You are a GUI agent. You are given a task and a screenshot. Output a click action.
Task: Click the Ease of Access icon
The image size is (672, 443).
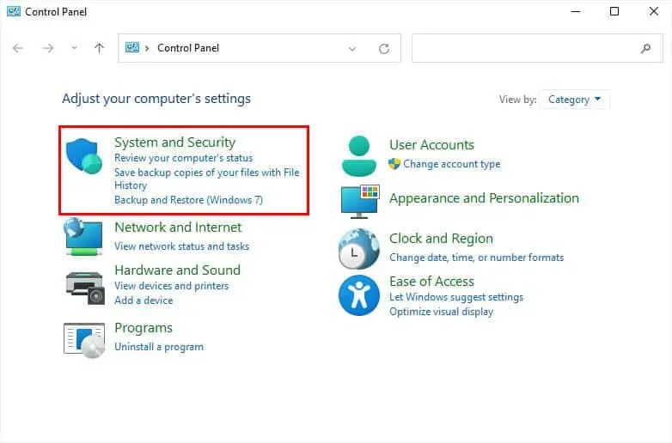[x=358, y=295]
